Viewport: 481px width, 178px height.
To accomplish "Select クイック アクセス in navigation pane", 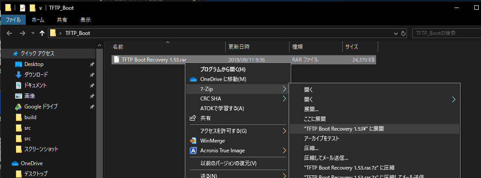I will coord(37,54).
